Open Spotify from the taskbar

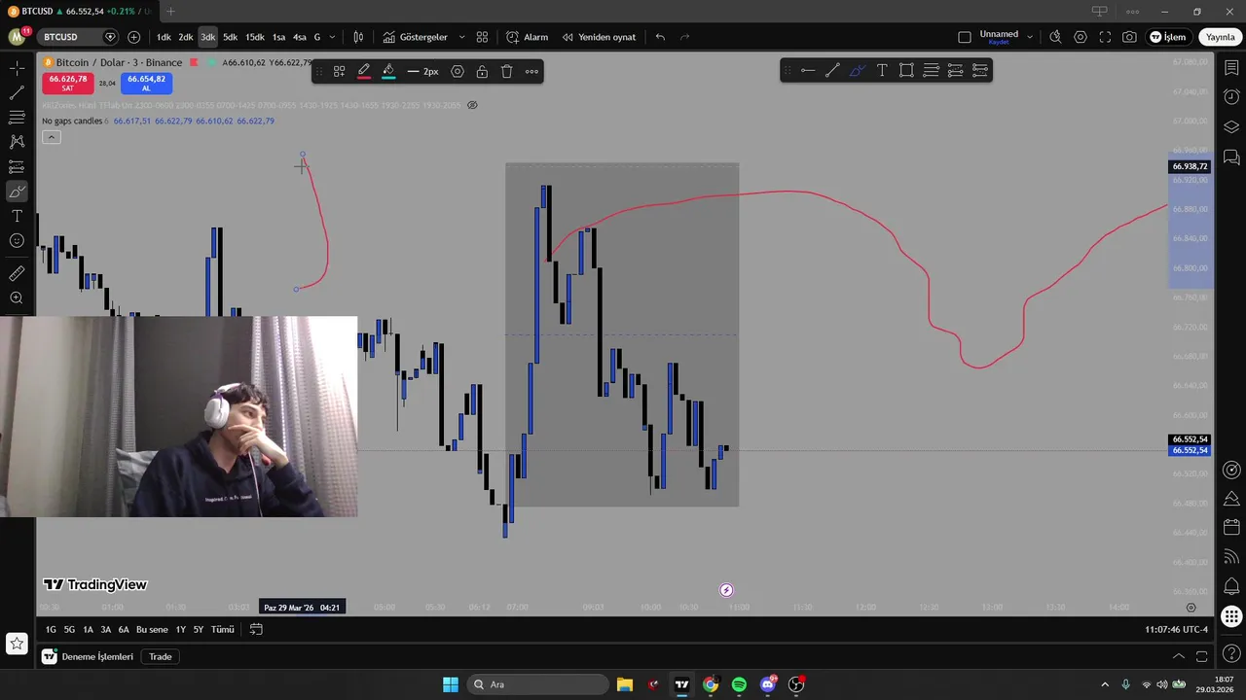pos(739,684)
